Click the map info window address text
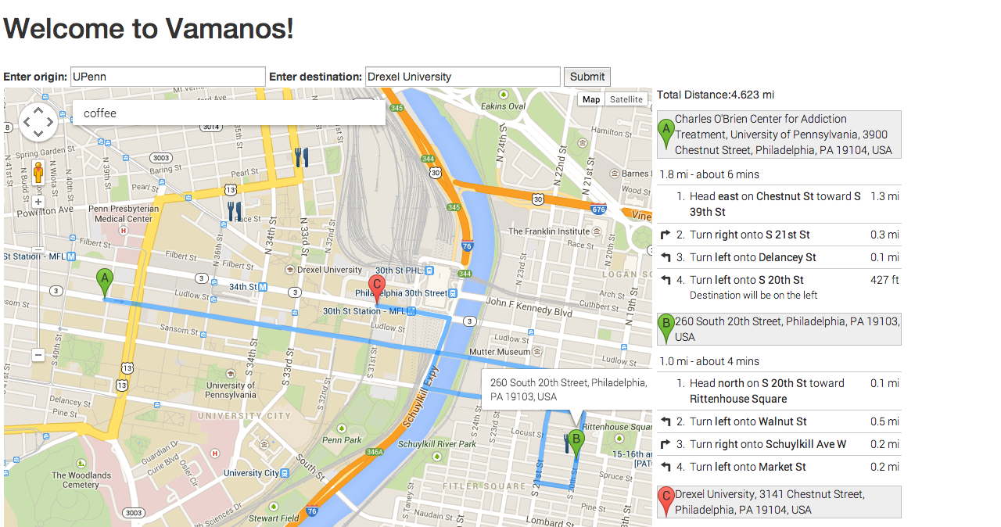Screen dimensions: 1001x527 click(569, 389)
